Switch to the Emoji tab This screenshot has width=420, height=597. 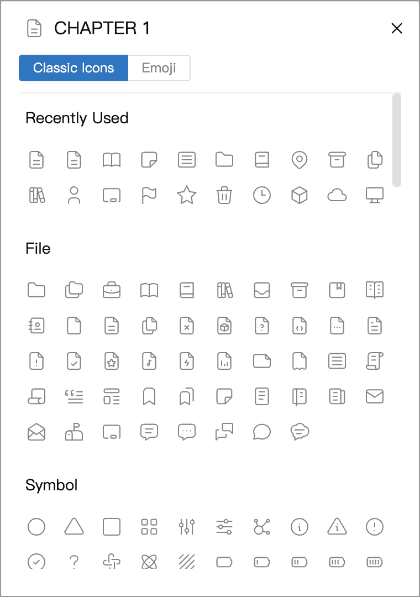point(159,68)
